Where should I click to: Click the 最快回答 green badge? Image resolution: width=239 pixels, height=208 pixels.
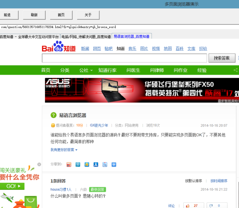[98, 189]
